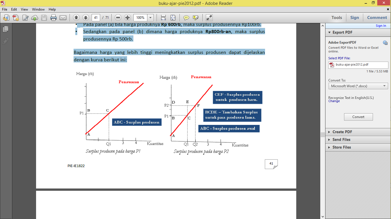Open the View menu
The image size is (391, 219).
[x=25, y=9]
